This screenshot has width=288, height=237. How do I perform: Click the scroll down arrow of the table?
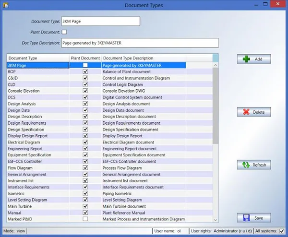click(216, 220)
